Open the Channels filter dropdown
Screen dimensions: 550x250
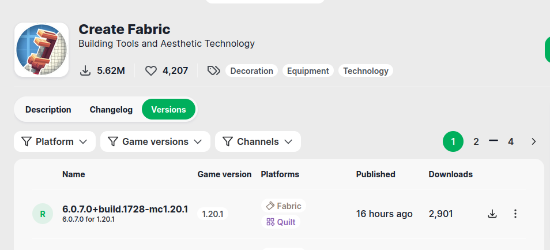coord(258,142)
